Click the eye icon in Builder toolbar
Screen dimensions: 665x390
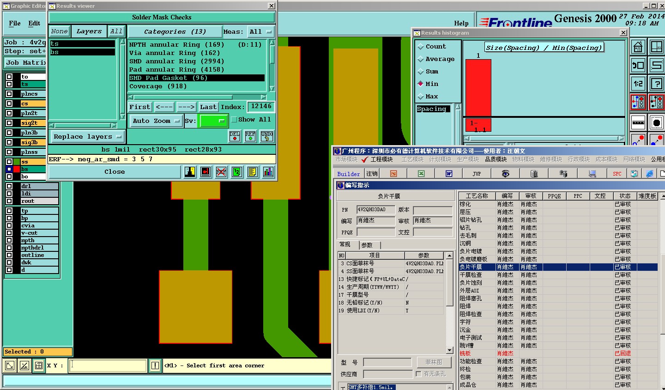(506, 174)
